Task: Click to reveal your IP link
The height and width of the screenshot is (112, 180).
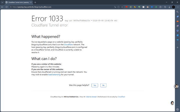Action: point(91,97)
